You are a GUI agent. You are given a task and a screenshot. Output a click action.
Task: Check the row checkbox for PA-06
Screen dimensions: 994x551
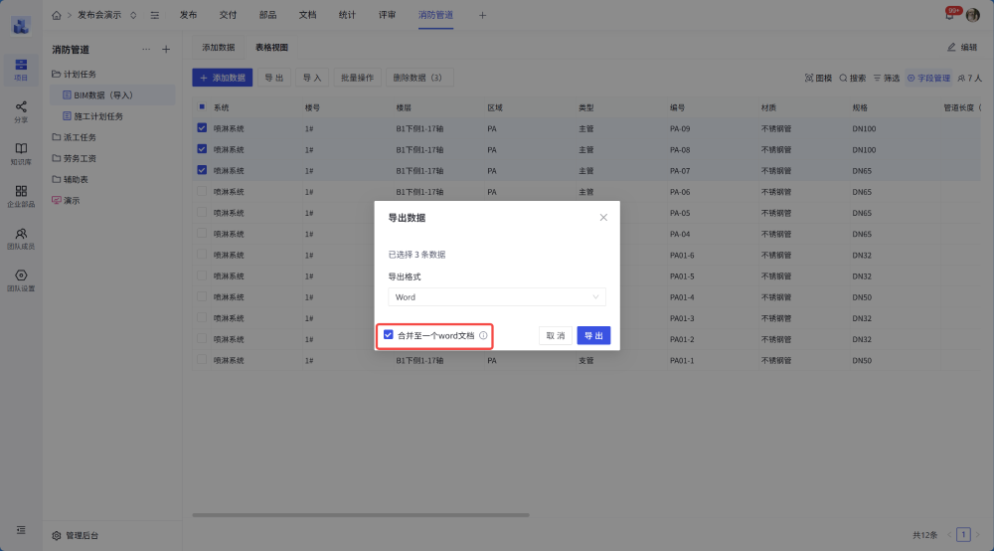[203, 192]
